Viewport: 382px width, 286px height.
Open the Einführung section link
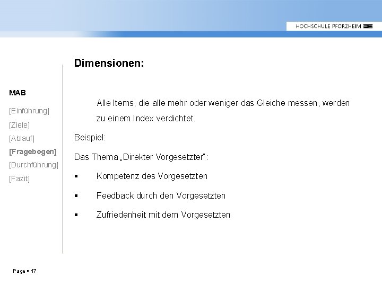pos(29,111)
